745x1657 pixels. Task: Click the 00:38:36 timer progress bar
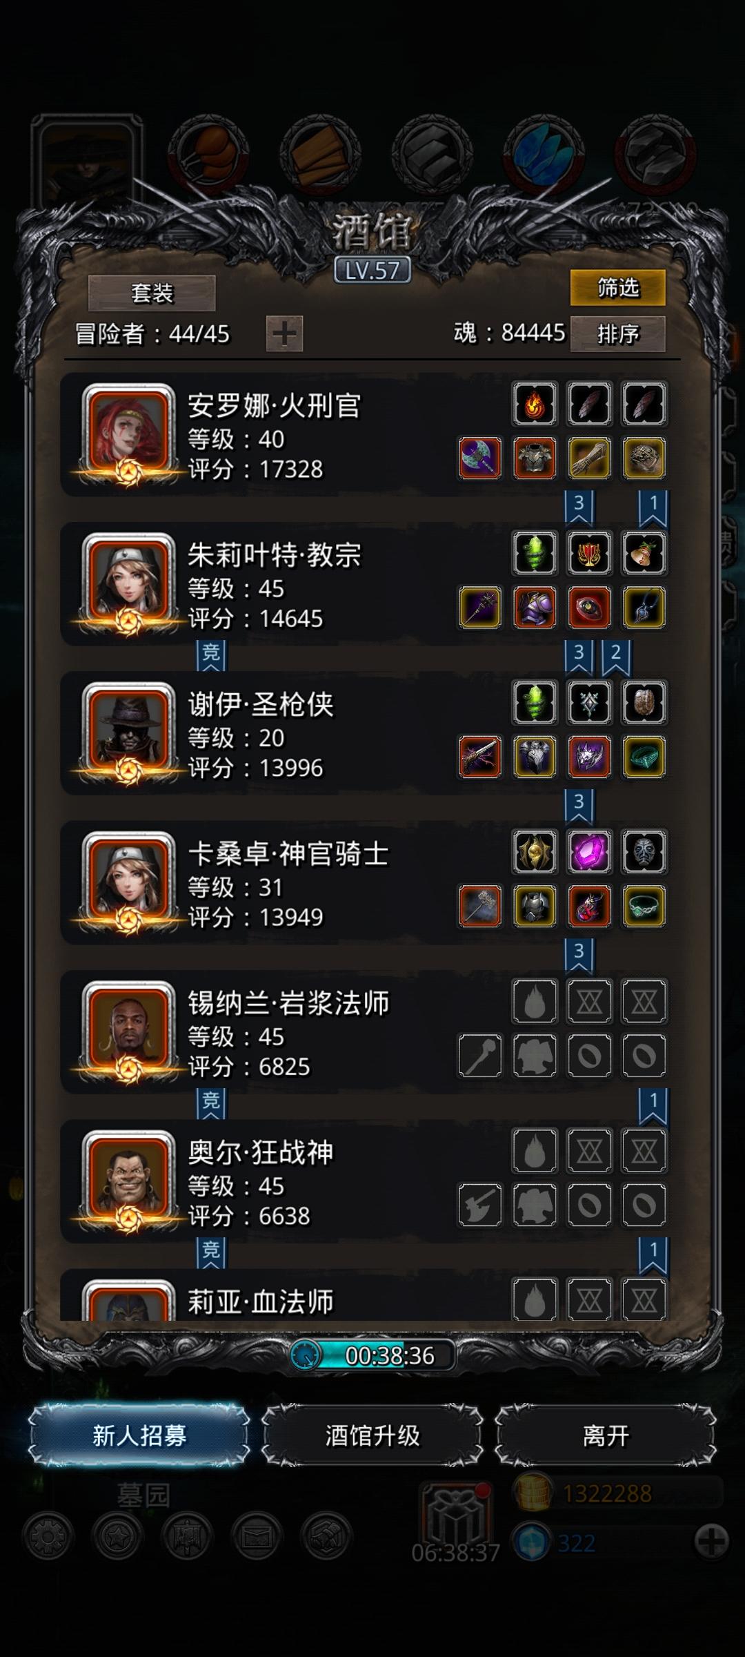(x=372, y=1355)
